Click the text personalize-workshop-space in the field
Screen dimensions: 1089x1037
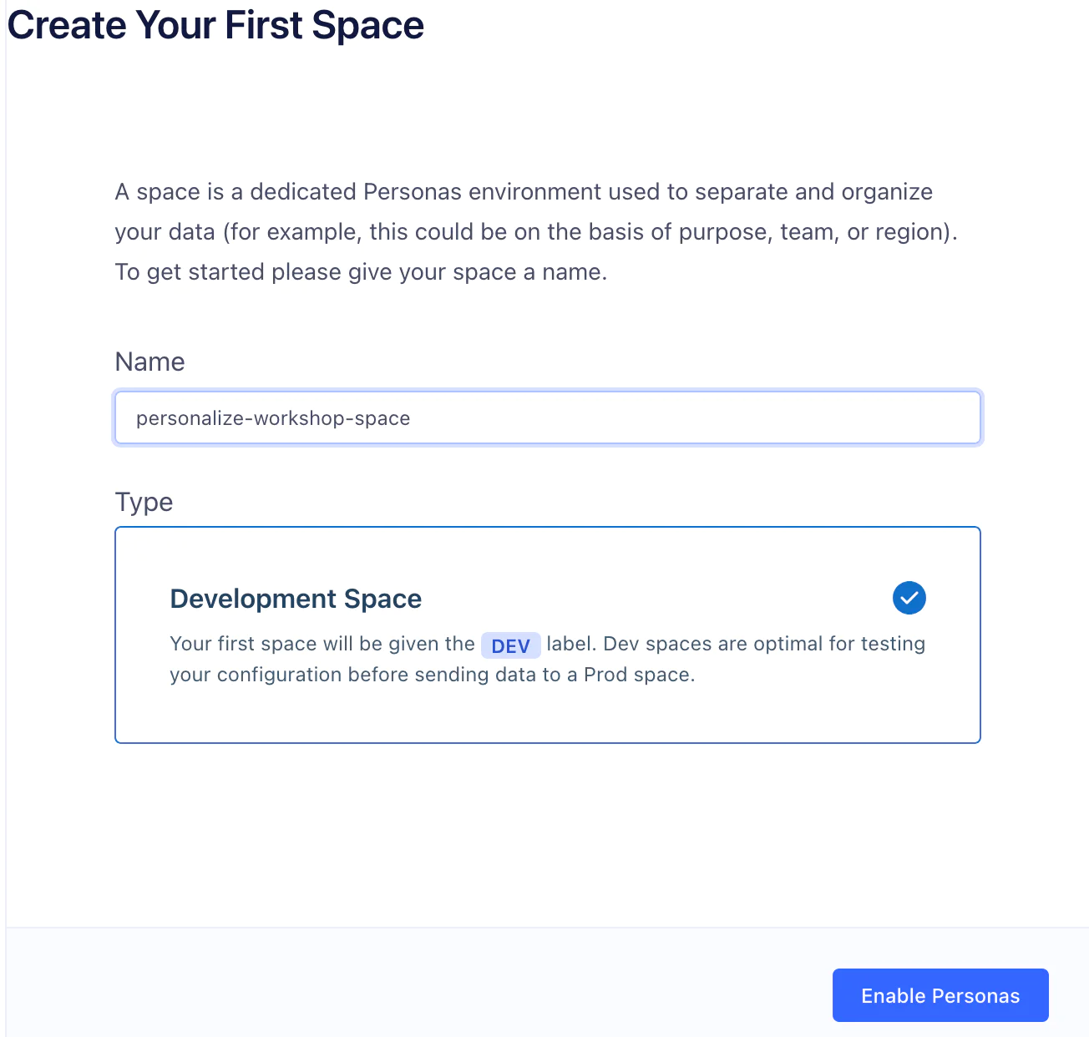[x=274, y=417]
